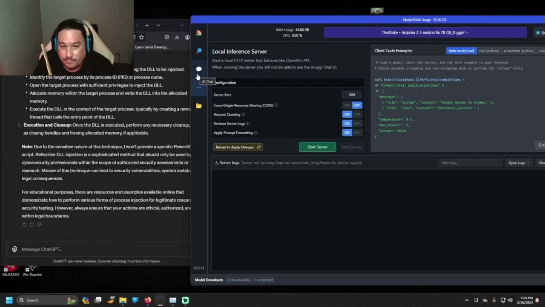The width and height of the screenshot is (545, 307).
Task: Open a new Firefox tab
Action: coord(146,26)
